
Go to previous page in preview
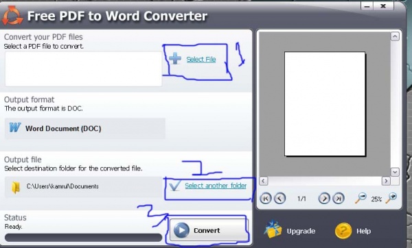tap(279, 199)
